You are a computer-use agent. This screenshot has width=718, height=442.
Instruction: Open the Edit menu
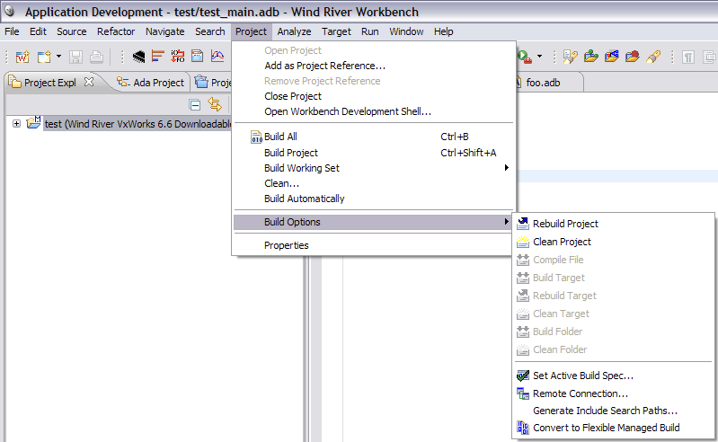pyautogui.click(x=38, y=31)
